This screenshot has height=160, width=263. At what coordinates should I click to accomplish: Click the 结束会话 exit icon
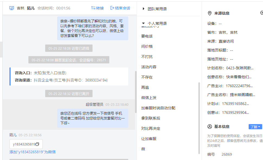click(112, 8)
